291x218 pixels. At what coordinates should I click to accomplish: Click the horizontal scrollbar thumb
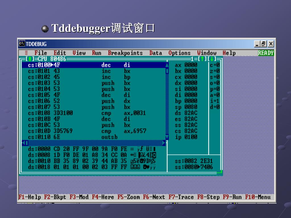click(27, 143)
